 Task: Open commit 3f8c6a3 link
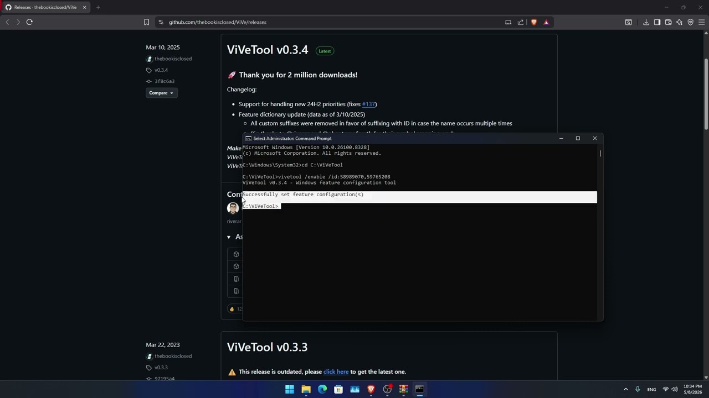[x=165, y=81]
